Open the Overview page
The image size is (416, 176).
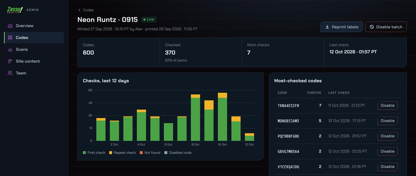click(34, 26)
